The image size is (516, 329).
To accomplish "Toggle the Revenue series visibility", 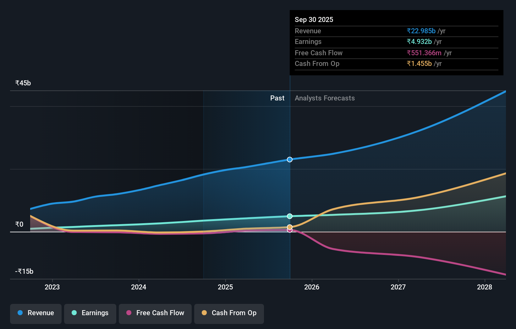I will pyautogui.click(x=36, y=313).
